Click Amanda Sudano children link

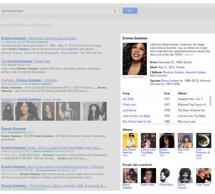click(x=195, y=72)
